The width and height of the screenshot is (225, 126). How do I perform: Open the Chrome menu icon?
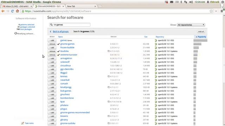(222, 11)
